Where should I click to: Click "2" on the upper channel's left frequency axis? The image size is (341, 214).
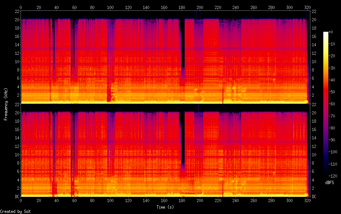(18, 95)
